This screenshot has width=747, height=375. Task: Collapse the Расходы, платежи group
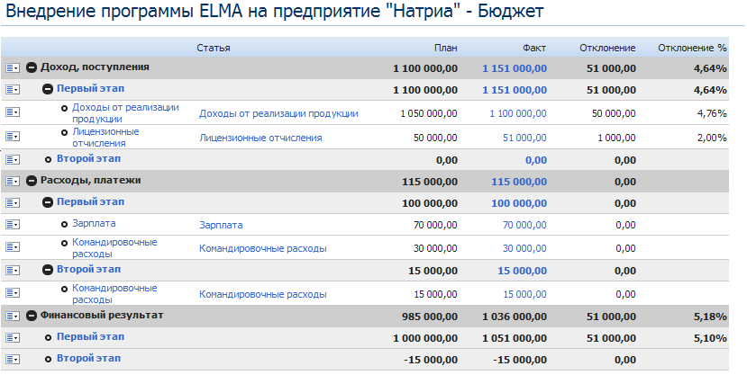coord(32,181)
